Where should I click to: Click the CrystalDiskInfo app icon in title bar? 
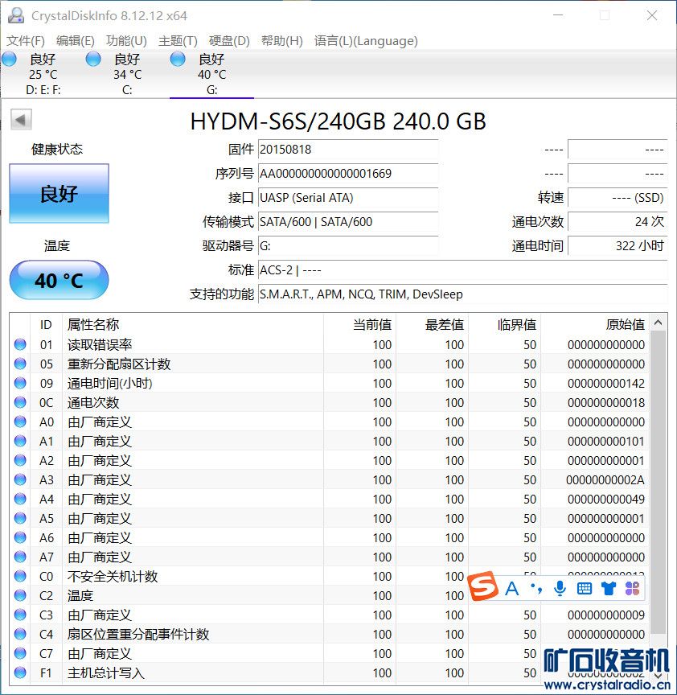pyautogui.click(x=16, y=15)
